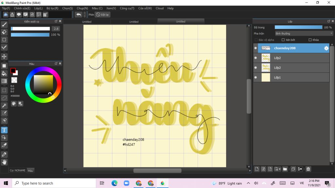This screenshot has height=188, width=335.
Task: Open MediaBang Paint from the taskbar
Action: click(x=163, y=183)
